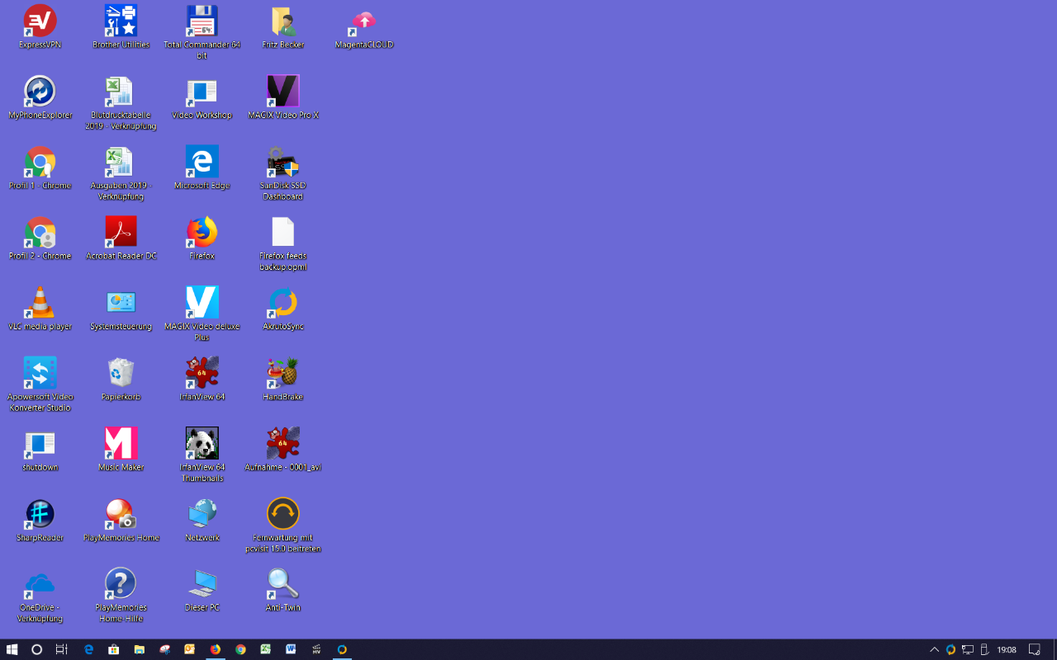
Task: Click the Music Maker icon
Action: coord(121,444)
